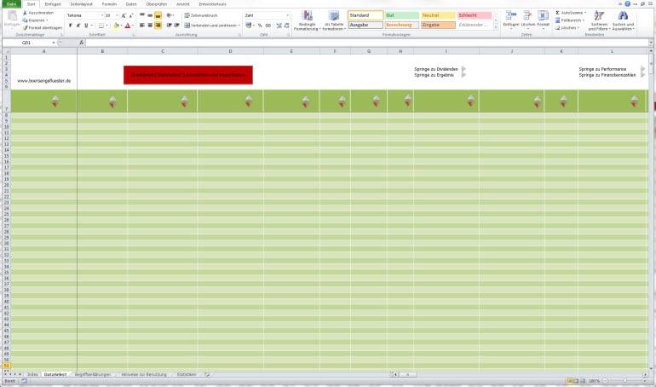Click the sort filter arrow in column A header

[x=55, y=101]
